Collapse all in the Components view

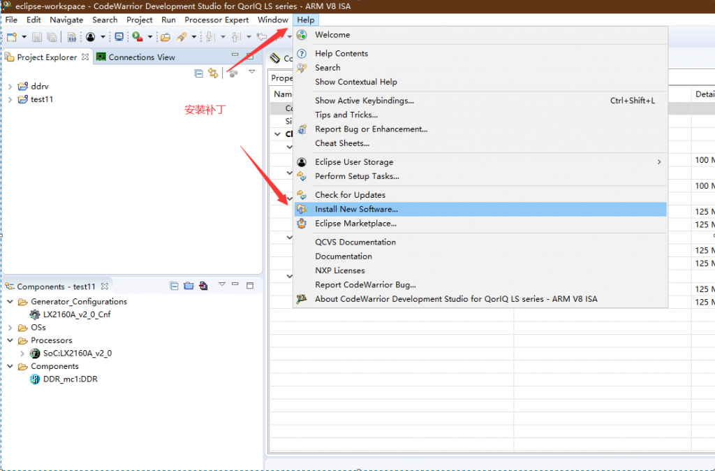point(174,286)
